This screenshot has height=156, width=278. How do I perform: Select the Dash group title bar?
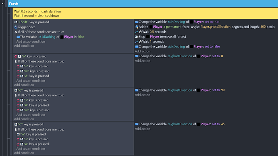pyautogui.click(x=143, y=4)
